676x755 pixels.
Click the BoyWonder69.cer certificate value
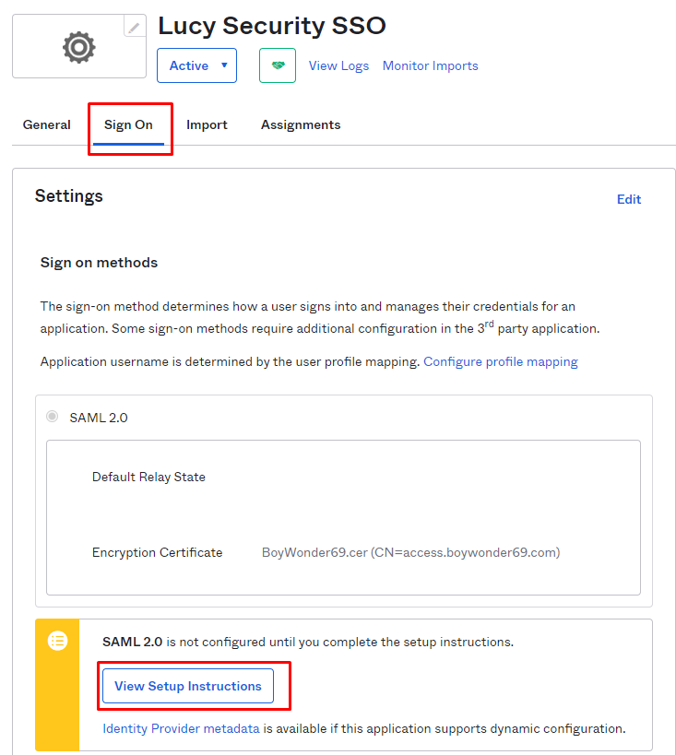click(411, 552)
